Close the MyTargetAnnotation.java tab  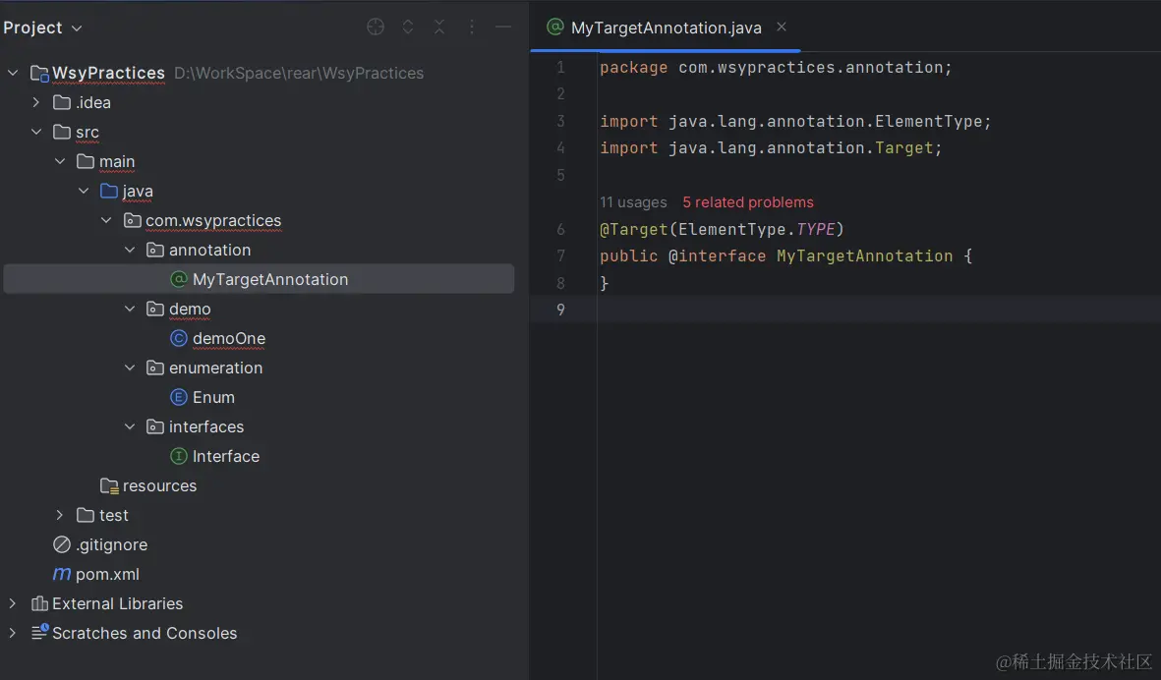click(782, 27)
